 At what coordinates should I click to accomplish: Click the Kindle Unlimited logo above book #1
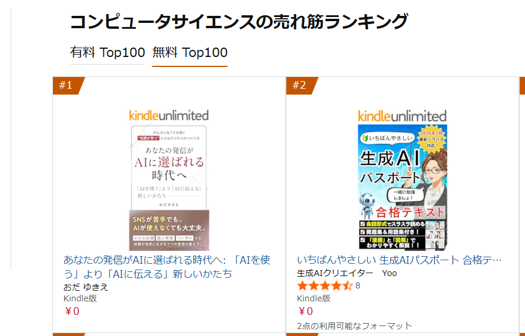tap(169, 115)
